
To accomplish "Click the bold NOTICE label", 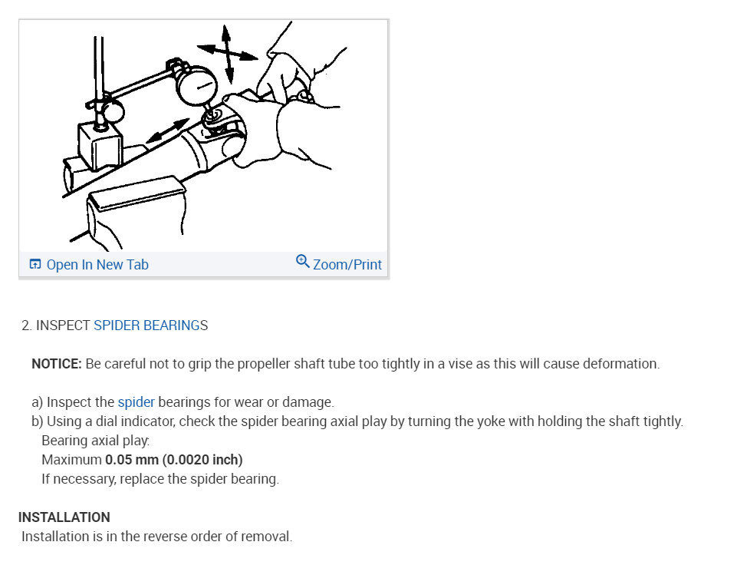I will 57,364.
